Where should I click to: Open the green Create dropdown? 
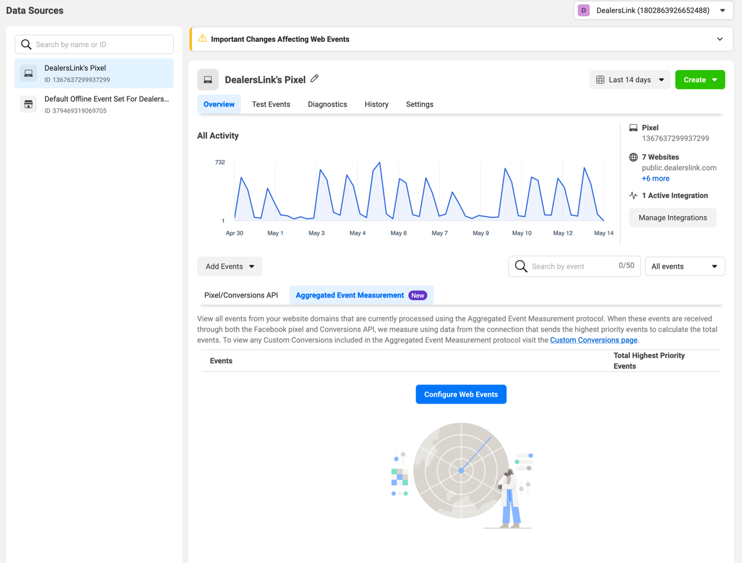click(700, 80)
